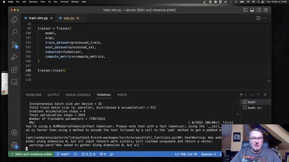Open the Window menu
Viewport: 289px width, 162px height.
click(x=75, y=2)
